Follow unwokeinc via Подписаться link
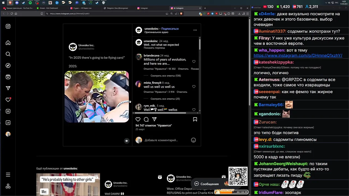Image resolution: width=349 pixels, height=196 pixels. 170,29
